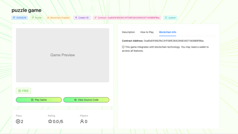Click the blockchain wallet notice text
238x134 pixels.
click(x=165, y=49)
